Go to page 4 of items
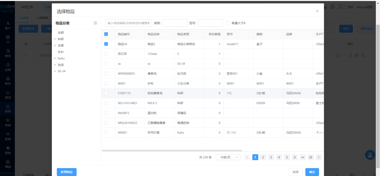Screen dimensions: 380x176 click(x=279, y=157)
